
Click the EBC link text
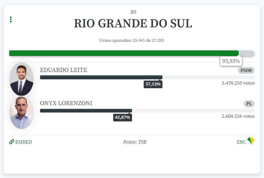(x=241, y=142)
